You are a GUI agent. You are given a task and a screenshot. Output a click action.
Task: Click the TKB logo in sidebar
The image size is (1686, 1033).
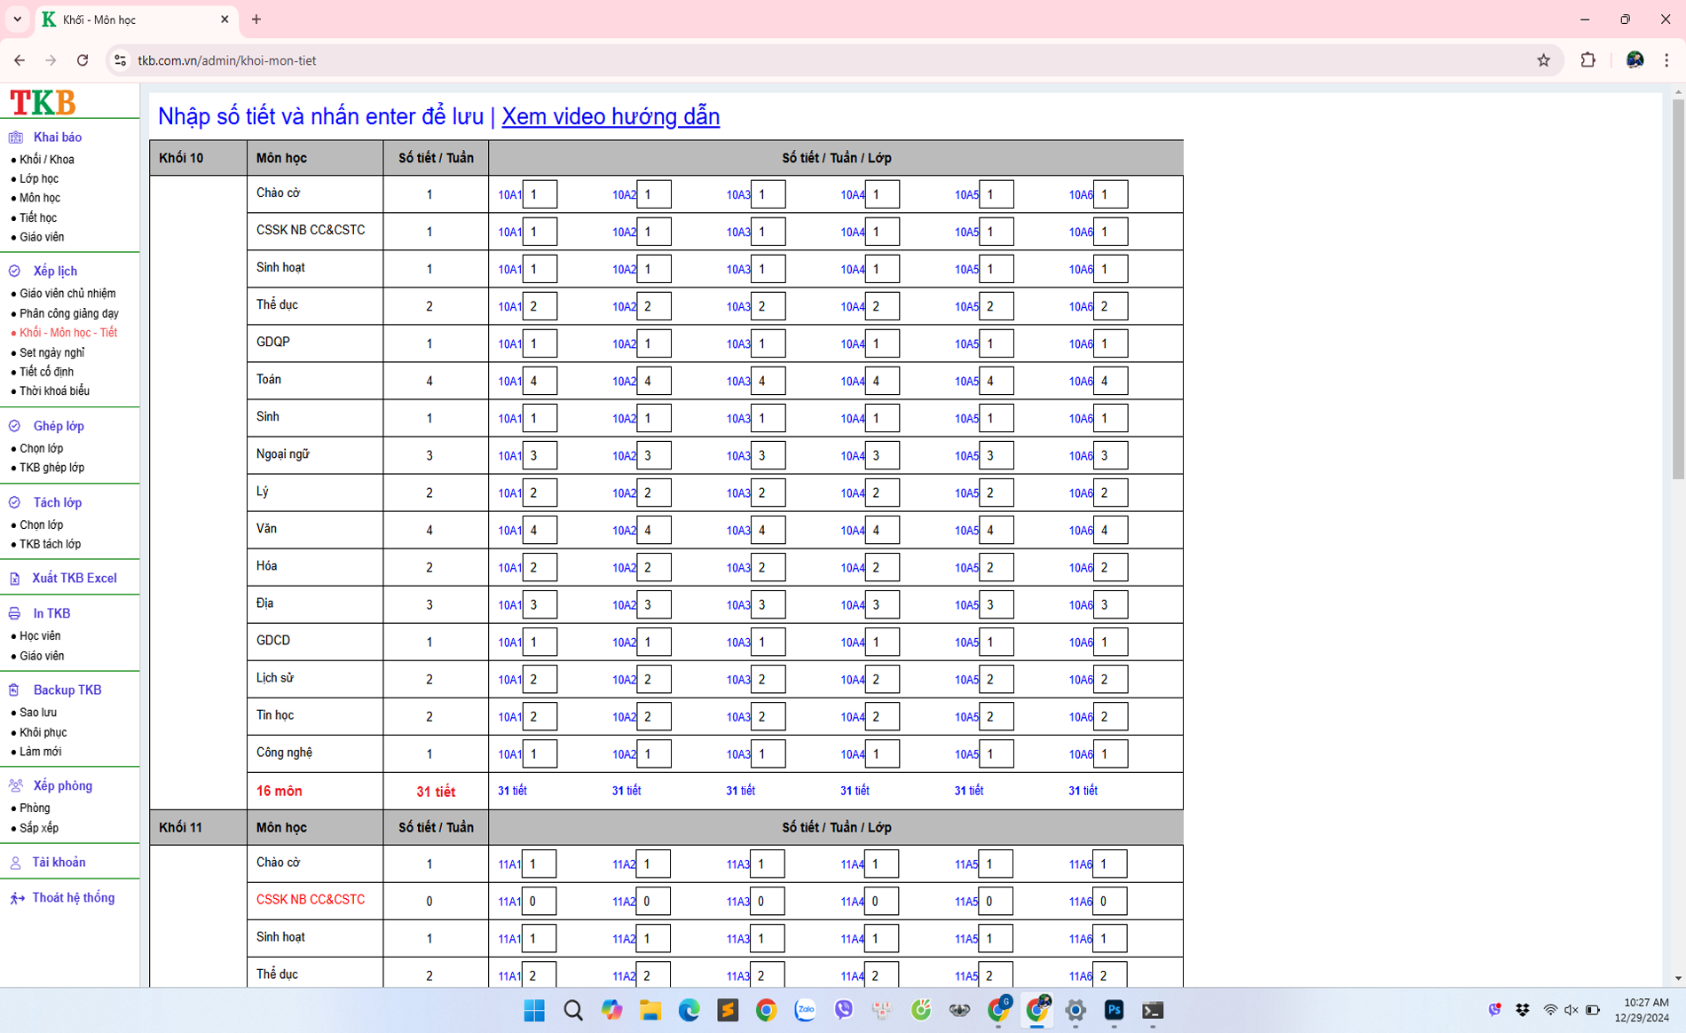43,102
